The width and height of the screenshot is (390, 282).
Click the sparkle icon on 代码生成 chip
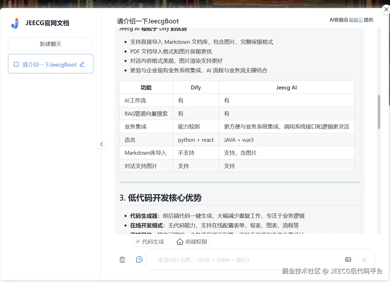tap(138, 242)
